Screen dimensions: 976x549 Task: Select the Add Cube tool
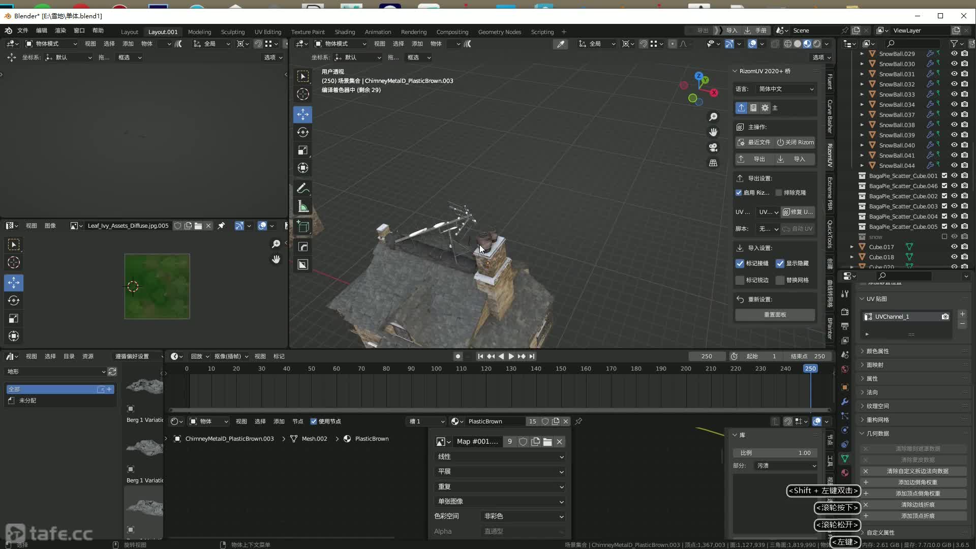coord(302,227)
